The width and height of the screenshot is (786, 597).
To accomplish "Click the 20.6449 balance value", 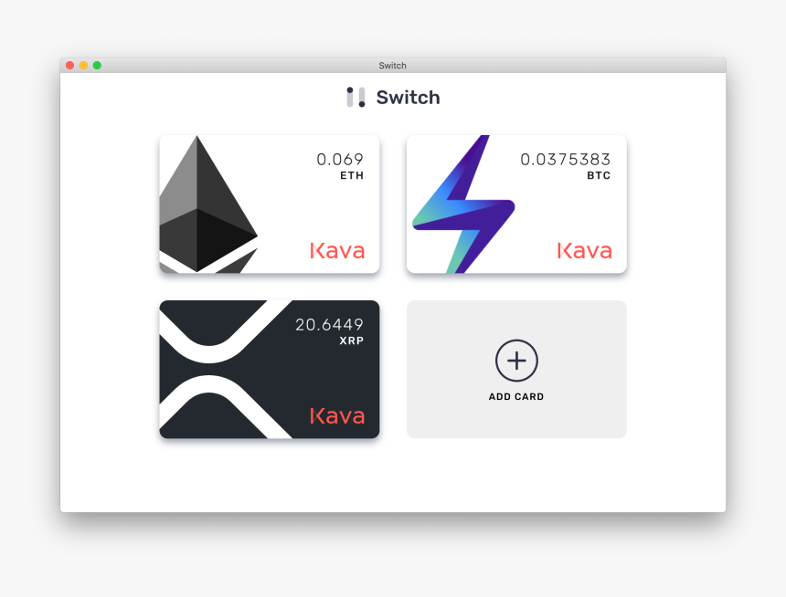I will pos(329,325).
